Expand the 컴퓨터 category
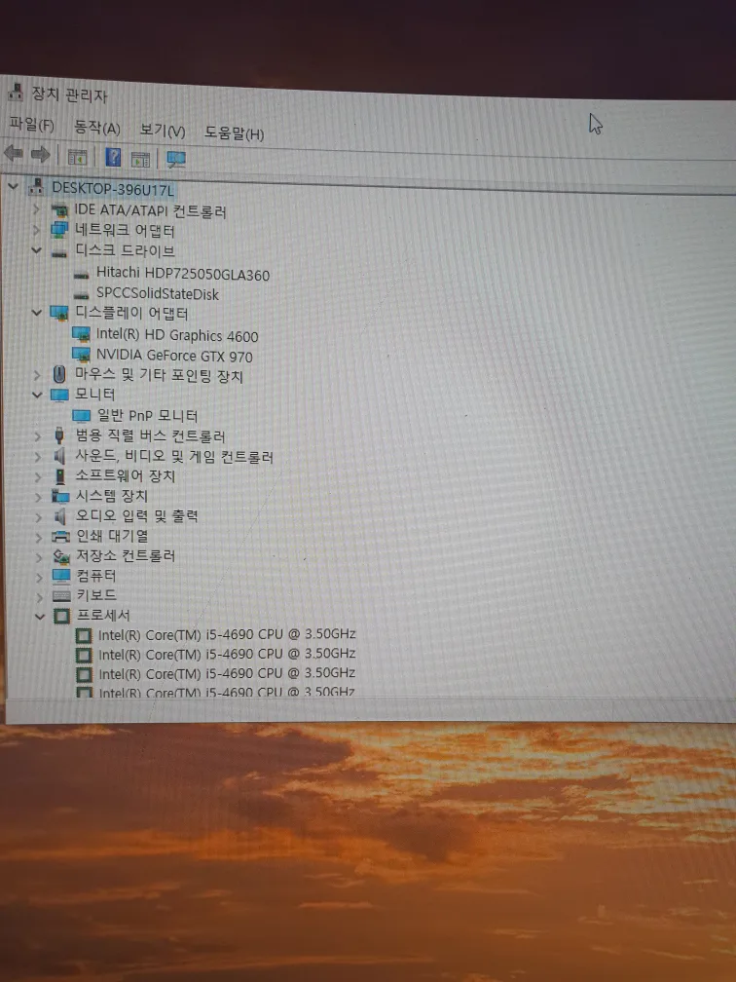Screen dimensions: 736x982 coord(39,577)
